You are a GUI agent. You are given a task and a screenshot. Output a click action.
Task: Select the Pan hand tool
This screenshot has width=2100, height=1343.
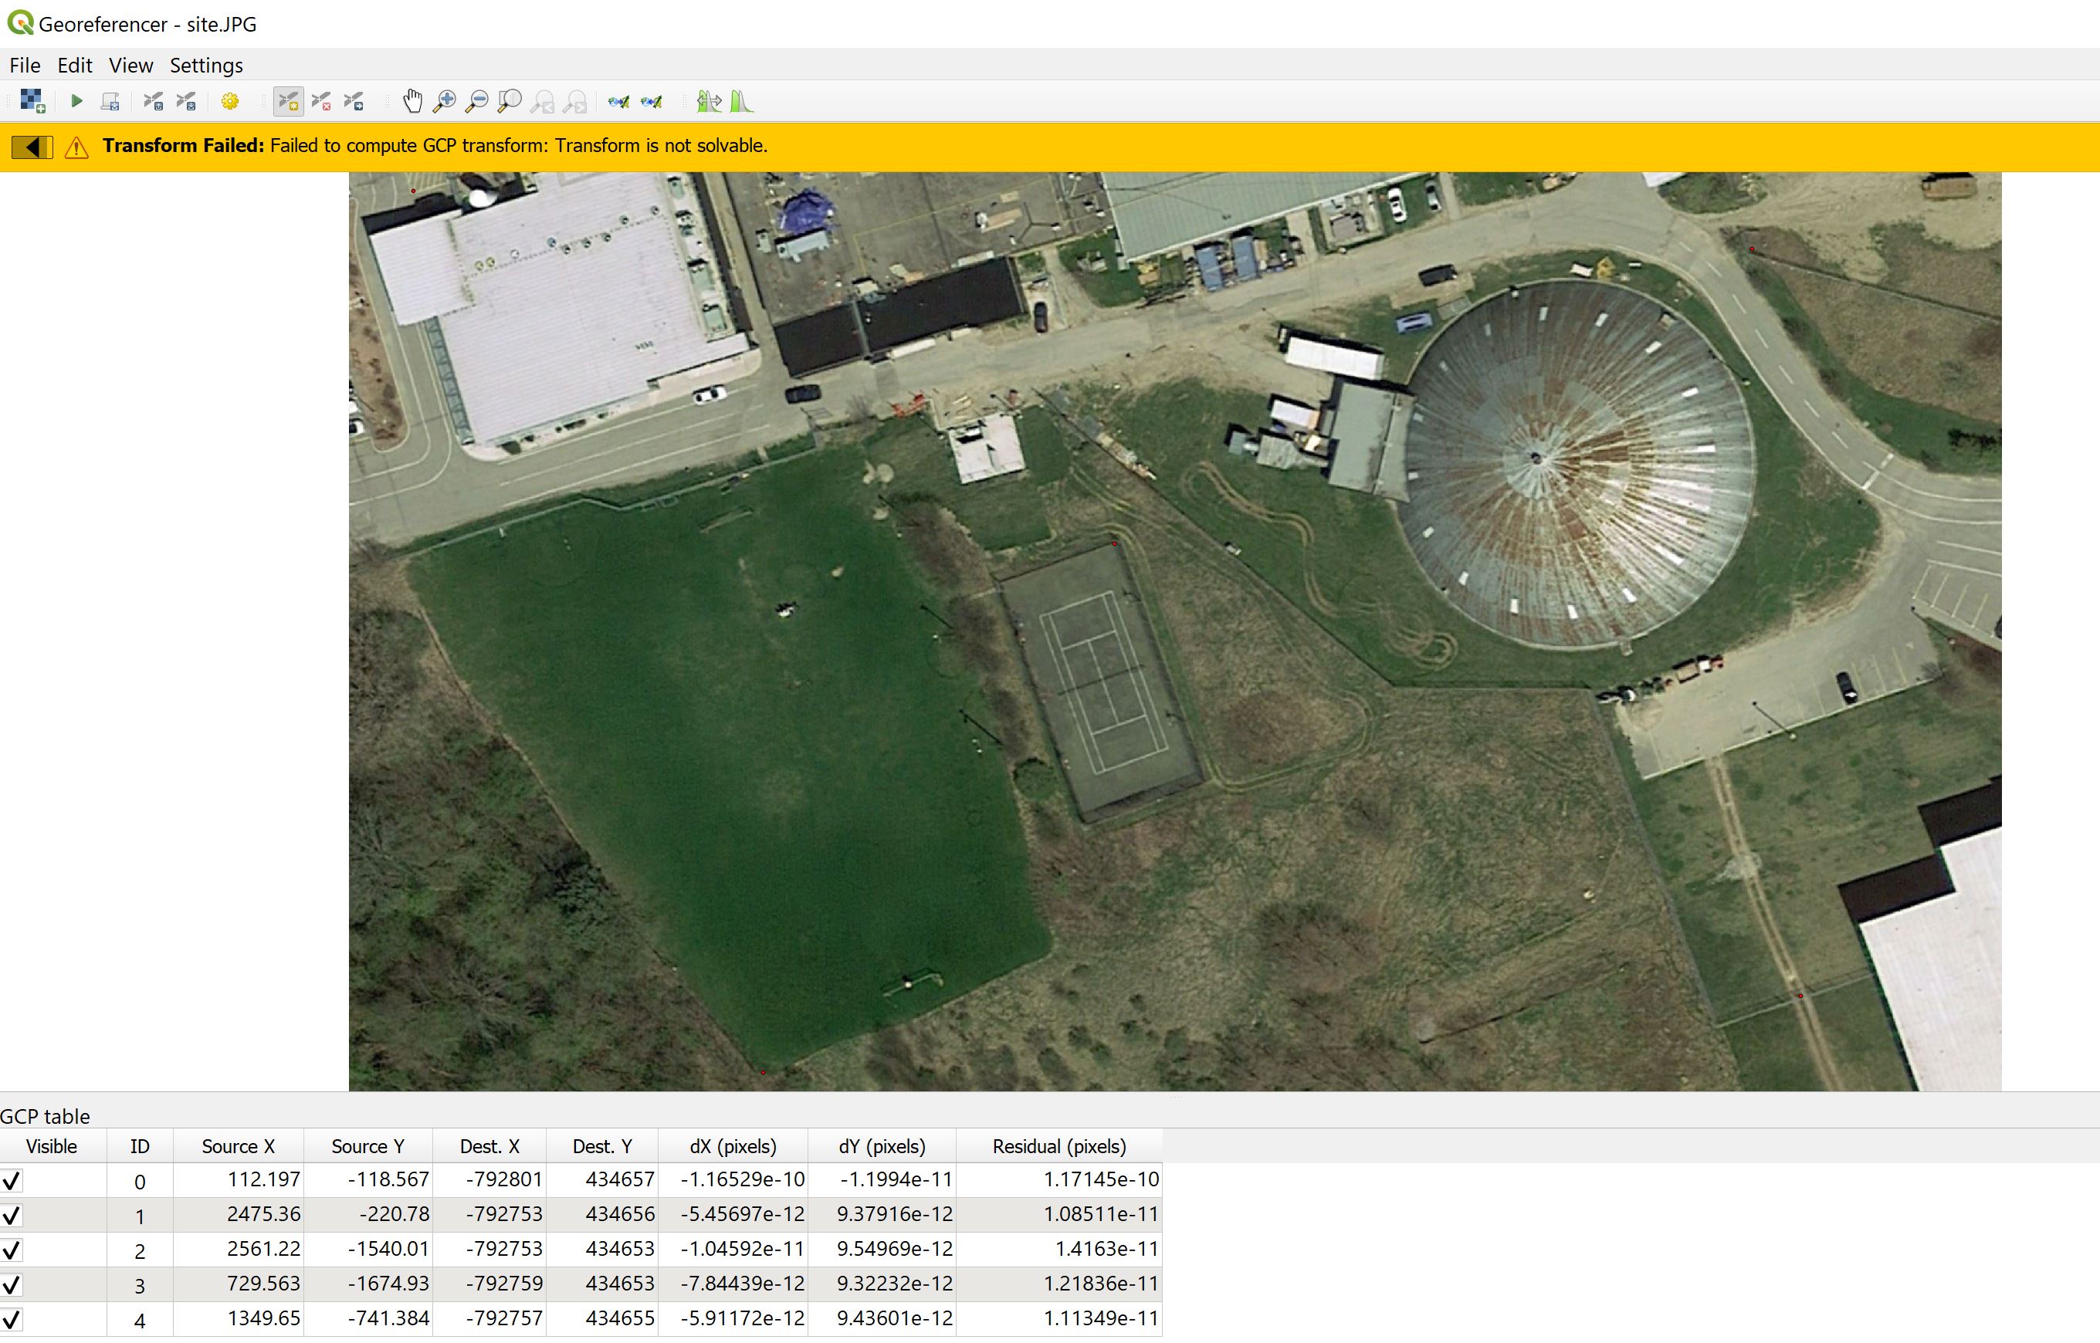point(412,102)
